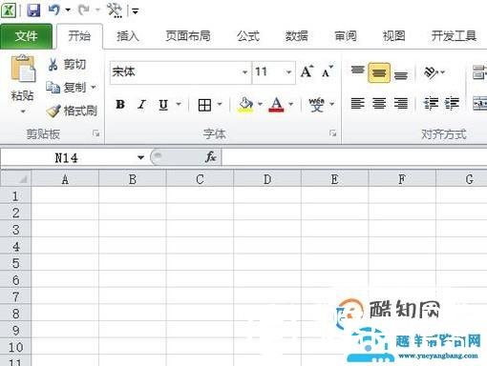
Task: Toggle center horizontal alignment
Action: [x=379, y=104]
